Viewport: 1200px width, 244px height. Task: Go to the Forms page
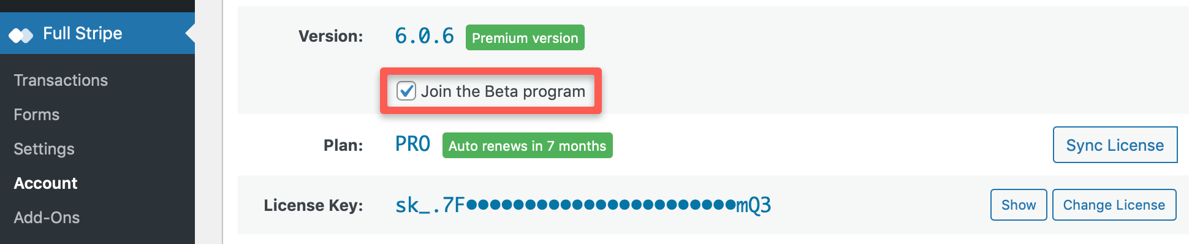[x=37, y=115]
